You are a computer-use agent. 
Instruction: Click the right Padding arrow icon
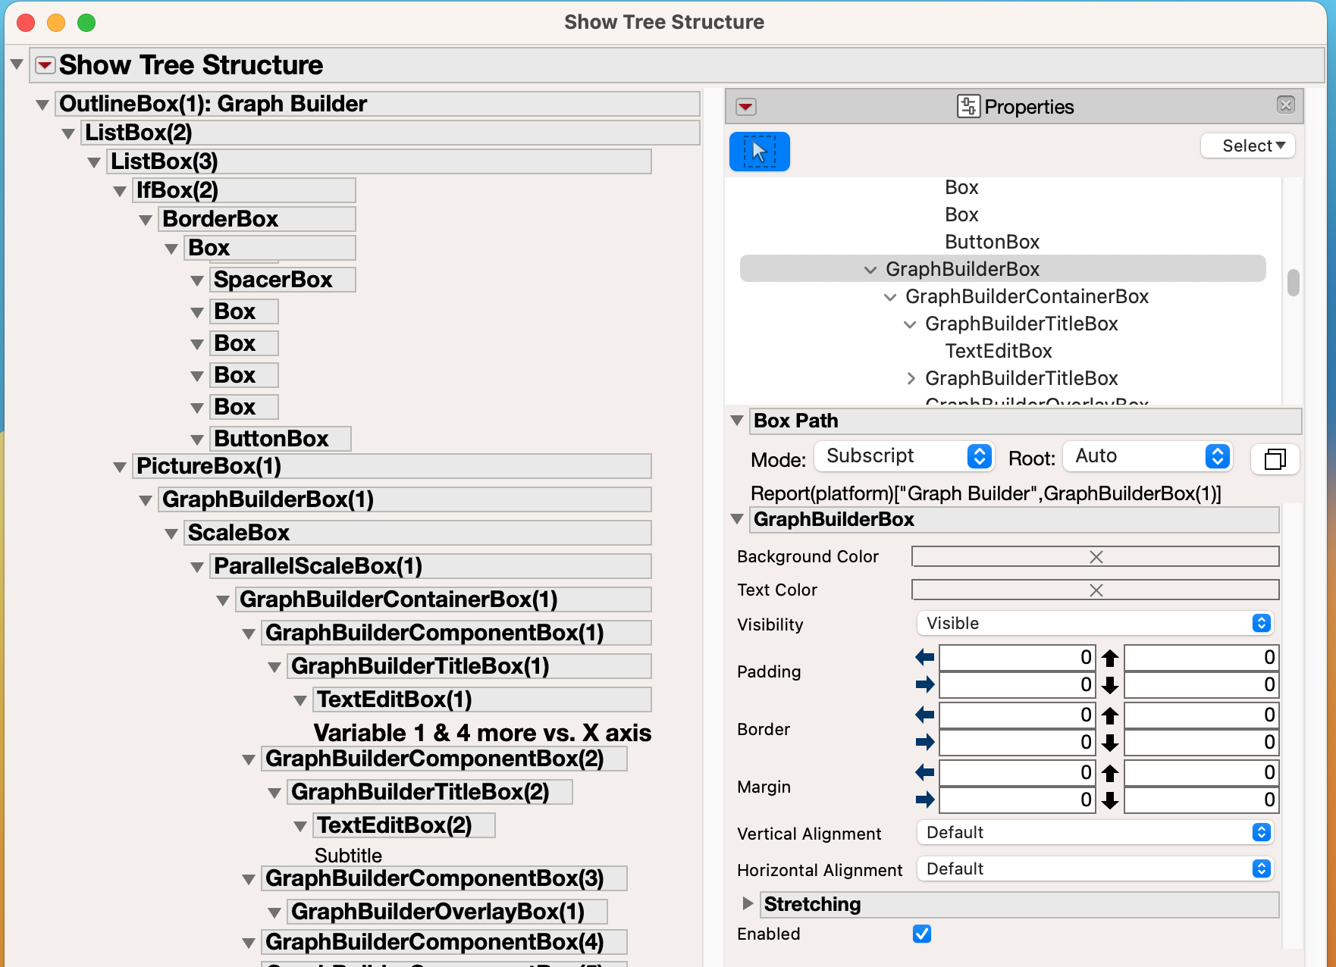pyautogui.click(x=924, y=684)
